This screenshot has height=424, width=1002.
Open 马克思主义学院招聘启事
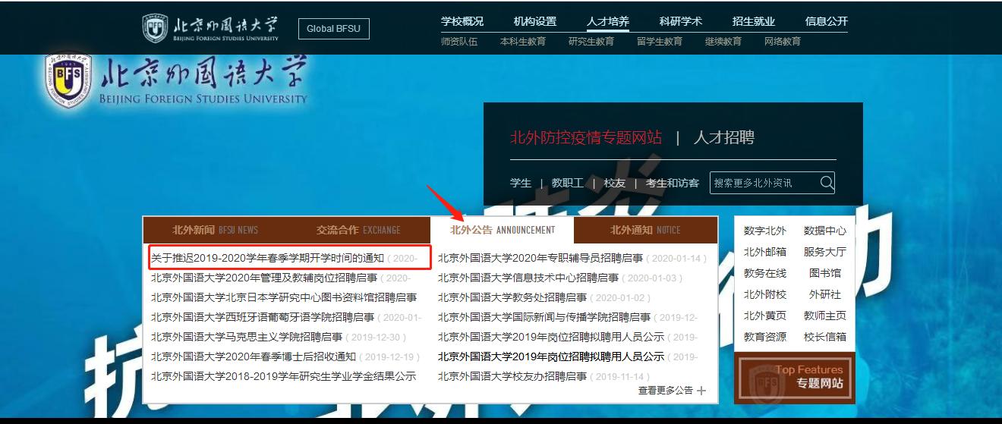(247, 337)
